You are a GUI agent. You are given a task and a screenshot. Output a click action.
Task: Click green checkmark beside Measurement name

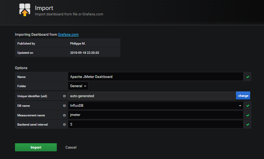pyautogui.click(x=247, y=115)
